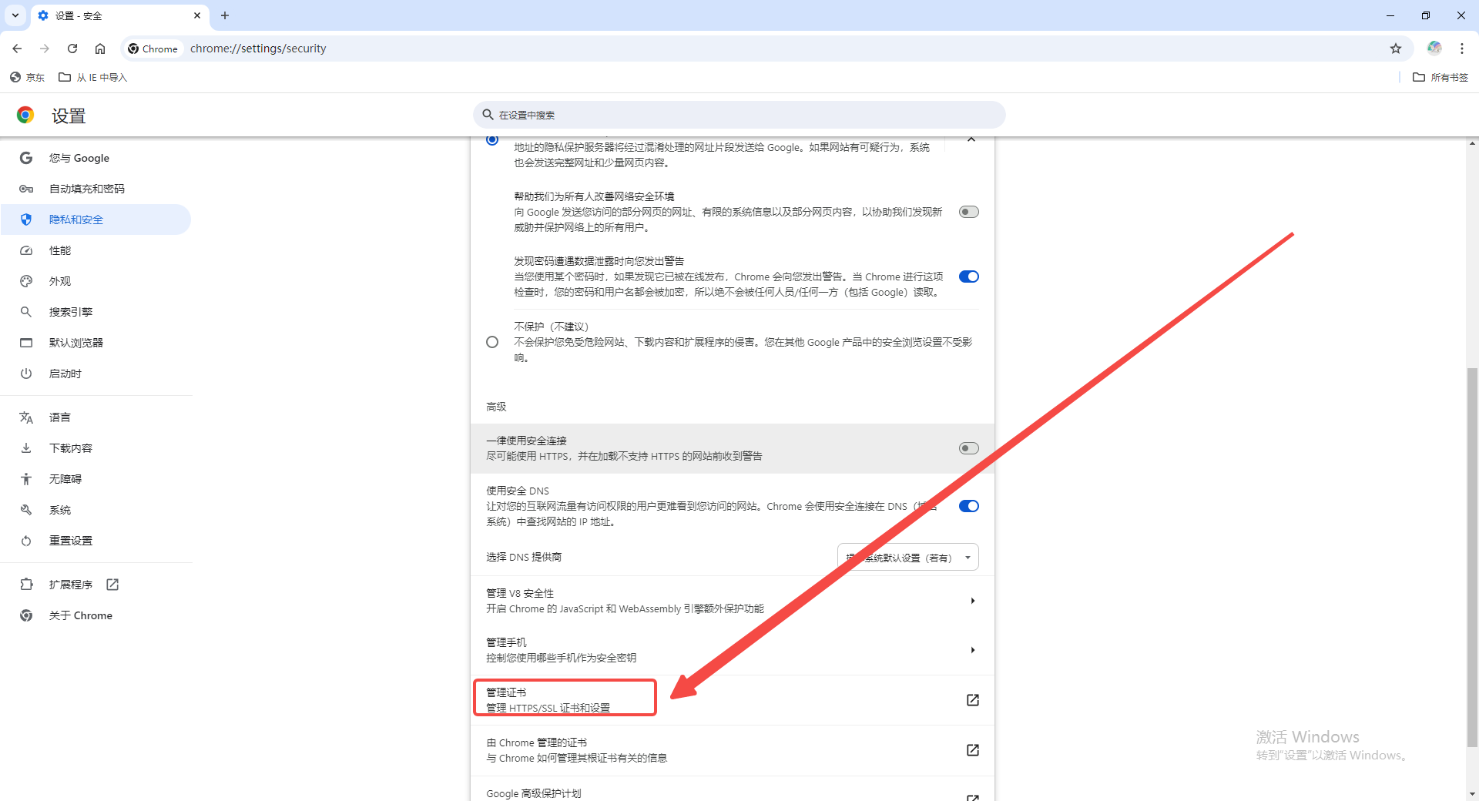Click the scrollbar up arrow

pyautogui.click(x=1472, y=144)
